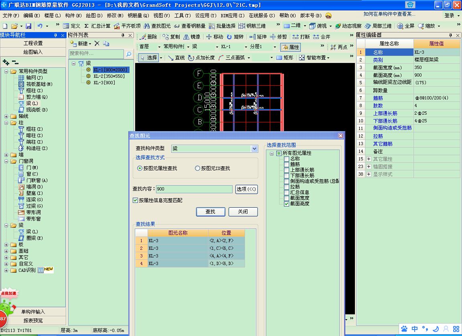This screenshot has width=462, height=336.
Task: Click 删除 delete tool
Action: [149, 37]
